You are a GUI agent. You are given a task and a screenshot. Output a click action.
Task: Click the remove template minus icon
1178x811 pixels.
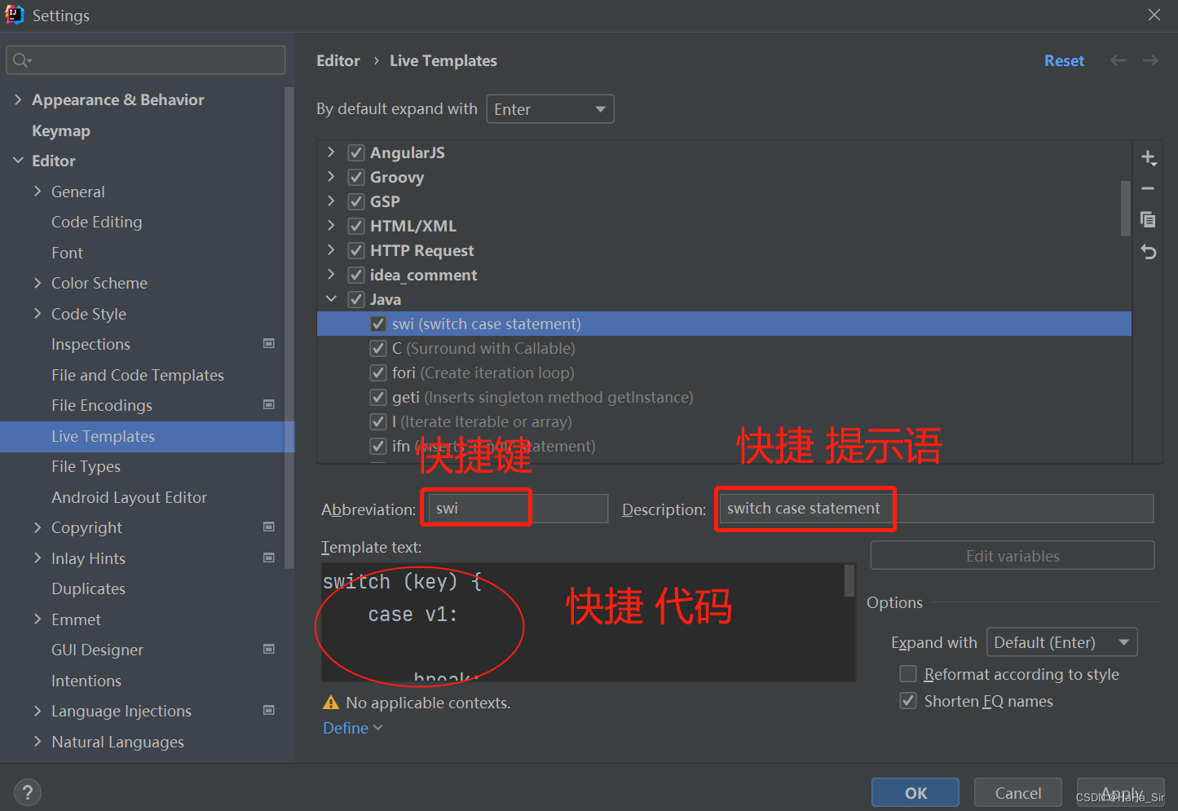coord(1148,188)
